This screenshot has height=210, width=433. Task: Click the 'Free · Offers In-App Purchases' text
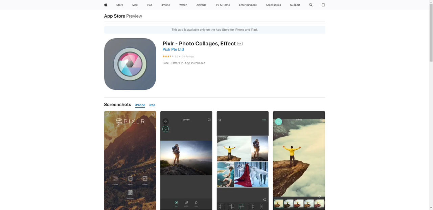pyautogui.click(x=184, y=63)
